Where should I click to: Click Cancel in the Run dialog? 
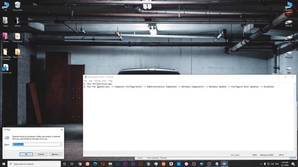(41, 154)
